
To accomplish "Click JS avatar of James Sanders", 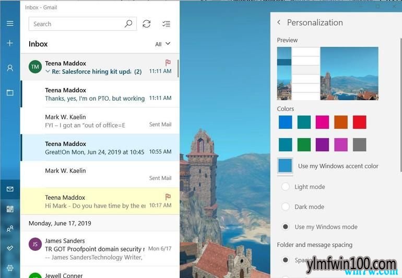I will pos(35,244).
